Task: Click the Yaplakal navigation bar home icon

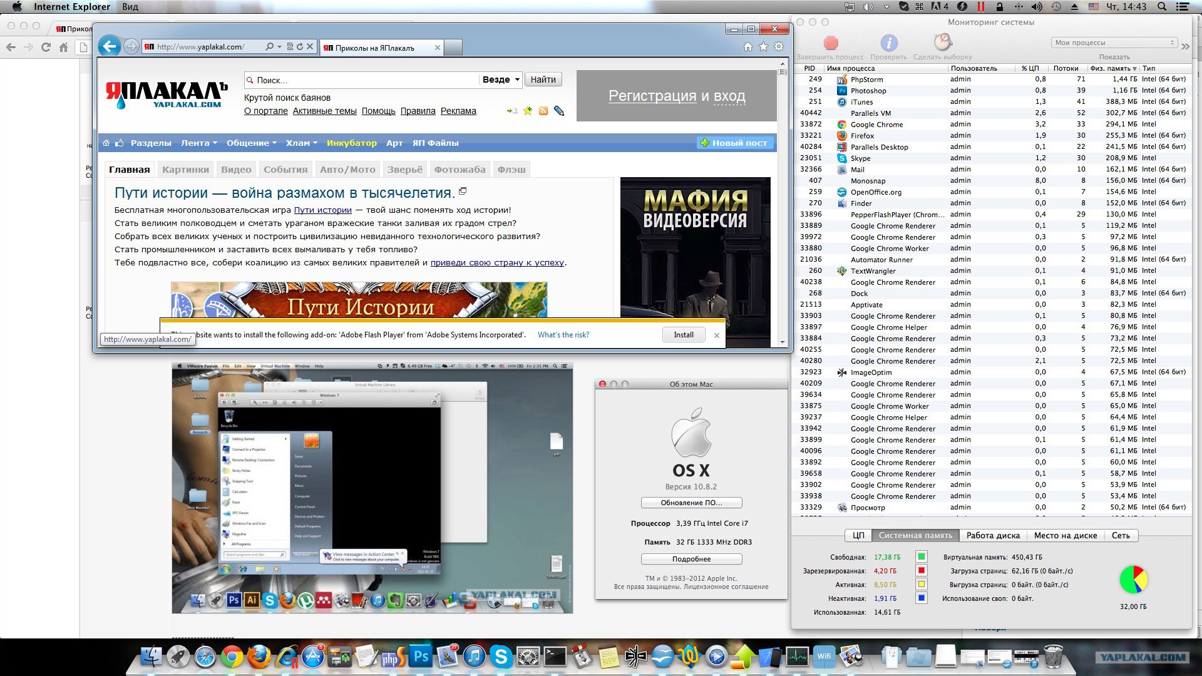Action: (x=106, y=143)
